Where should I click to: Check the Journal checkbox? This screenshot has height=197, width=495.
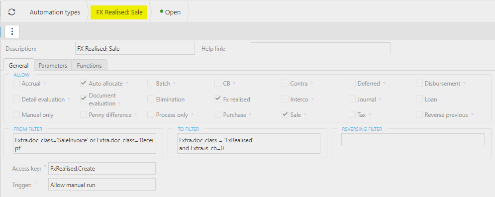tap(352, 99)
